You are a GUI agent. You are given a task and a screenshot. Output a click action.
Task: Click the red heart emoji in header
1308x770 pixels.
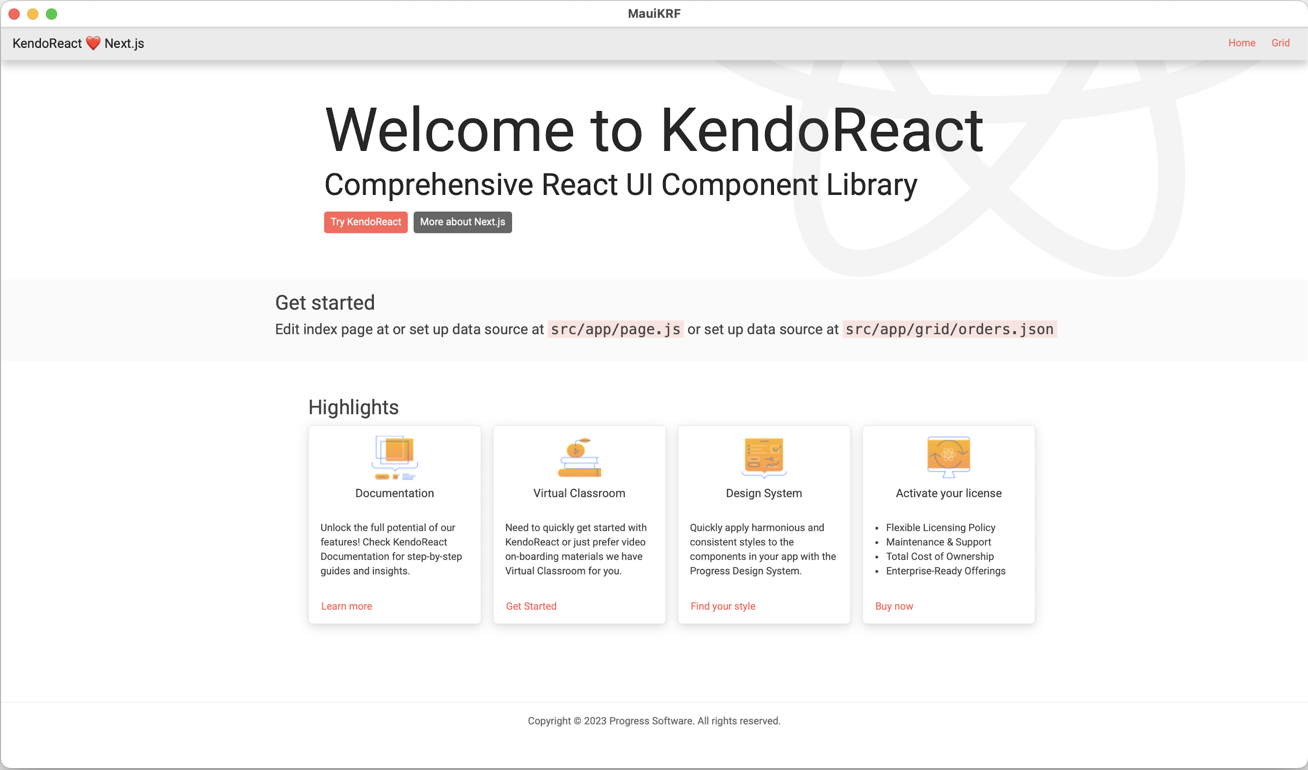coord(93,43)
